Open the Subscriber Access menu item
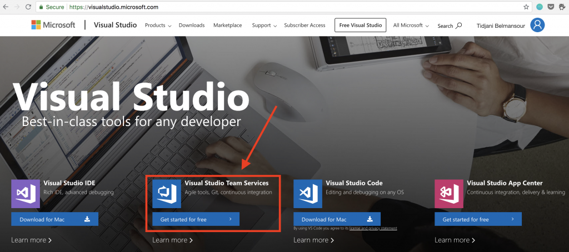569x252 pixels. [x=305, y=26]
